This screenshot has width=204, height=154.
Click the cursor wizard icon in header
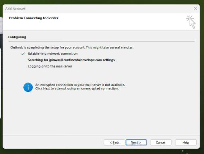pos(191,22)
